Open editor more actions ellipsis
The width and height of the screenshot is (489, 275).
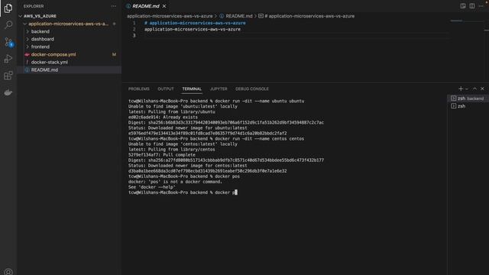click(x=481, y=6)
